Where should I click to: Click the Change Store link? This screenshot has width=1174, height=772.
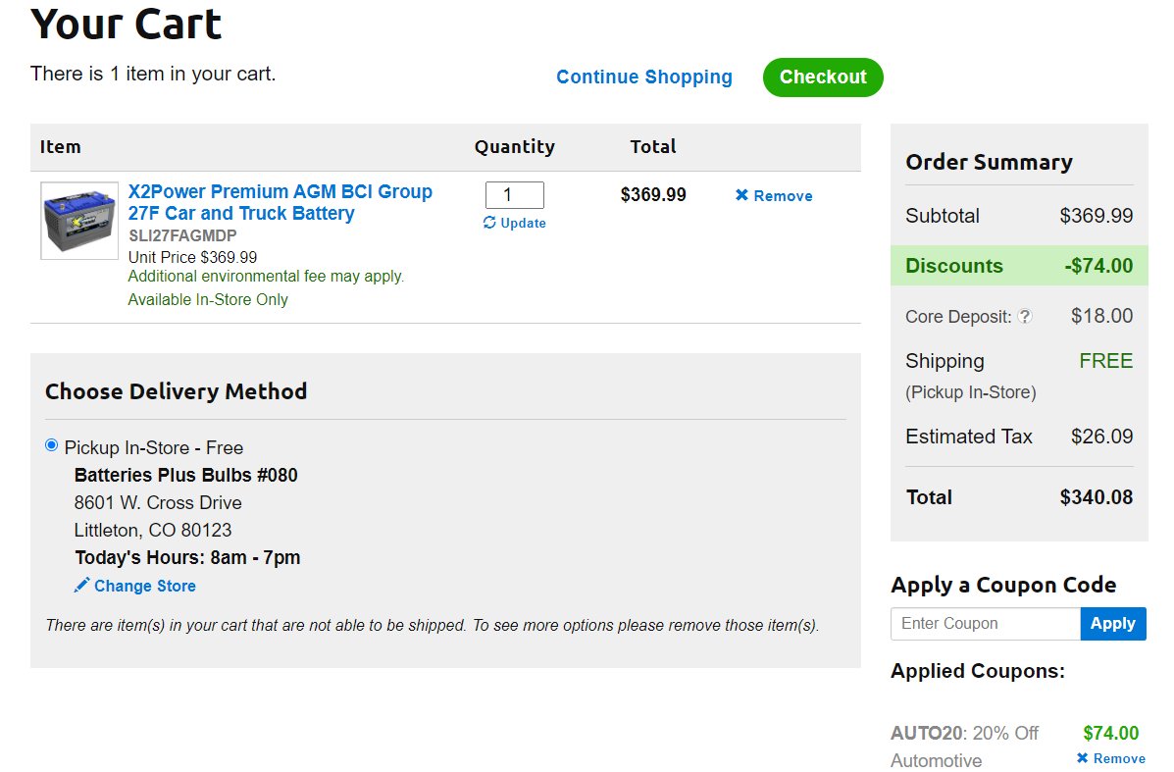(144, 586)
